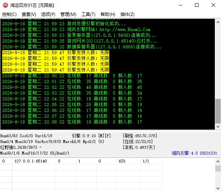Click log line at 22:08:22 在线数 18
Image resolution: width=221 pixels, height=191 pixels.
[x=72, y=122]
